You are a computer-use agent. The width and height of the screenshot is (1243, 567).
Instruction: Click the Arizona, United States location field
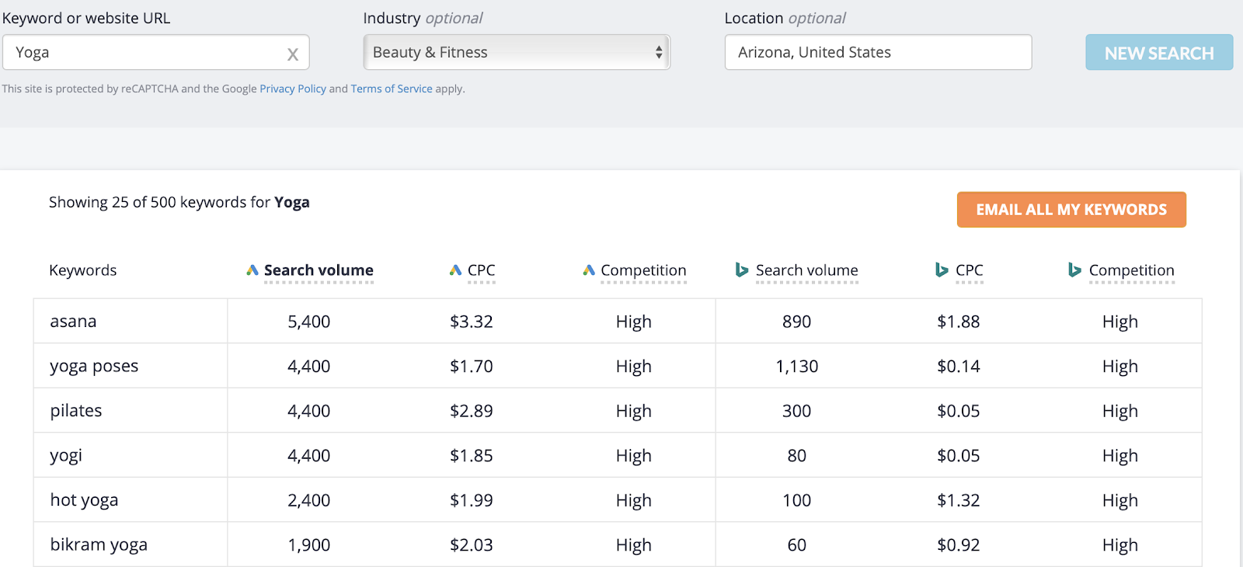coord(878,52)
